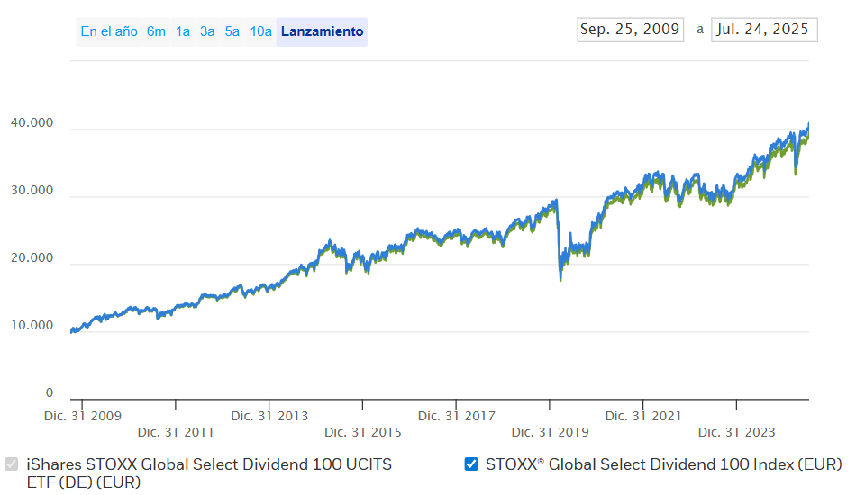Select the 'En el año' time range
The width and height of the screenshot is (865, 495).
109,31
